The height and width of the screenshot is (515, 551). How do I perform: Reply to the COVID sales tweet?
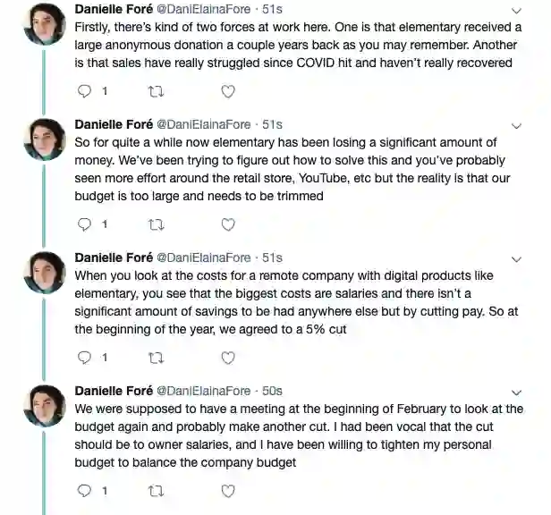85,91
